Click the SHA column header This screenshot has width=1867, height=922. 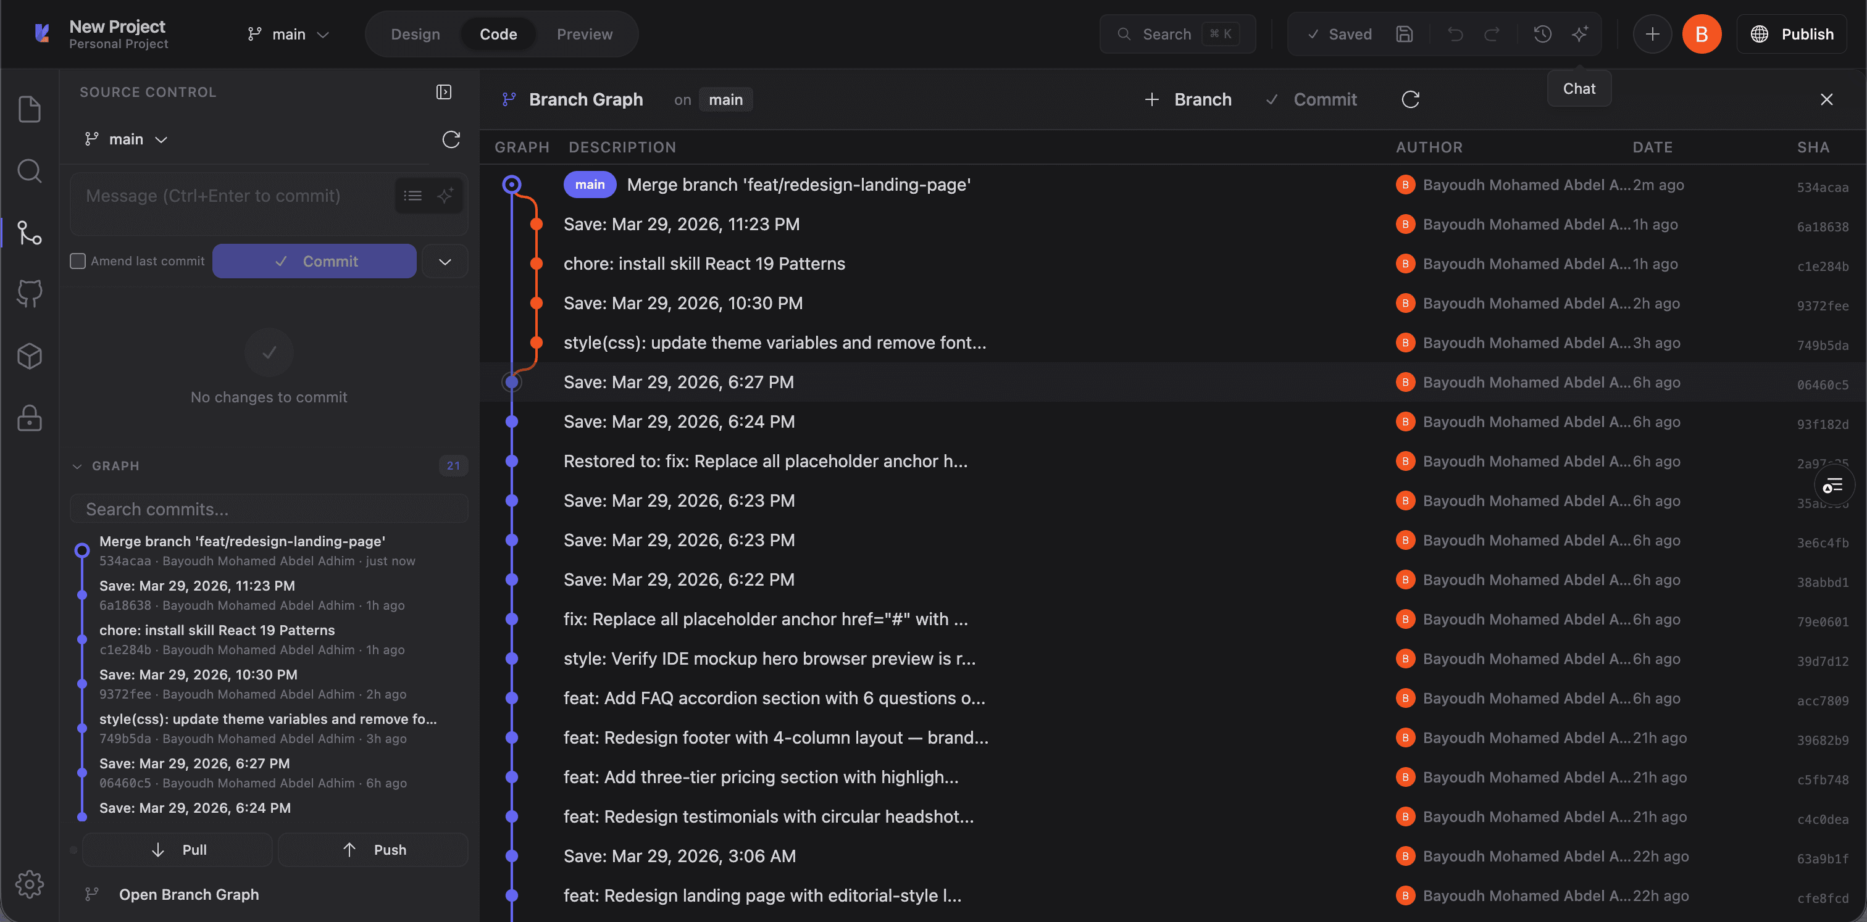coord(1813,147)
